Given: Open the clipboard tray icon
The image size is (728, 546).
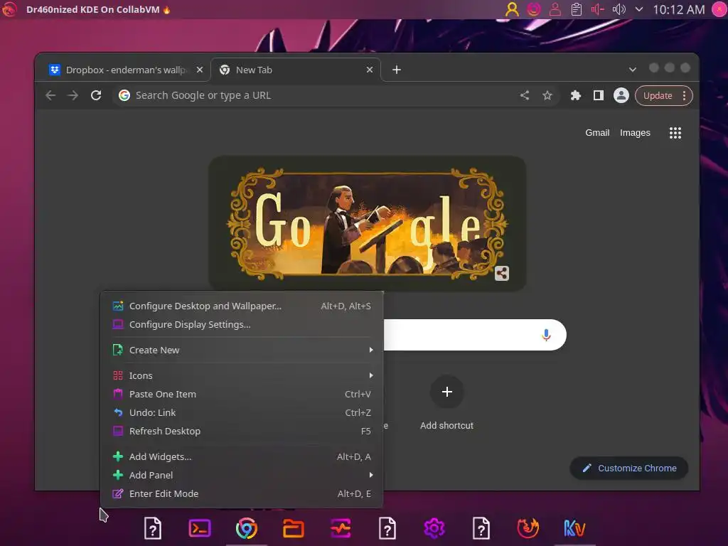Looking at the screenshot, I should click(x=576, y=9).
